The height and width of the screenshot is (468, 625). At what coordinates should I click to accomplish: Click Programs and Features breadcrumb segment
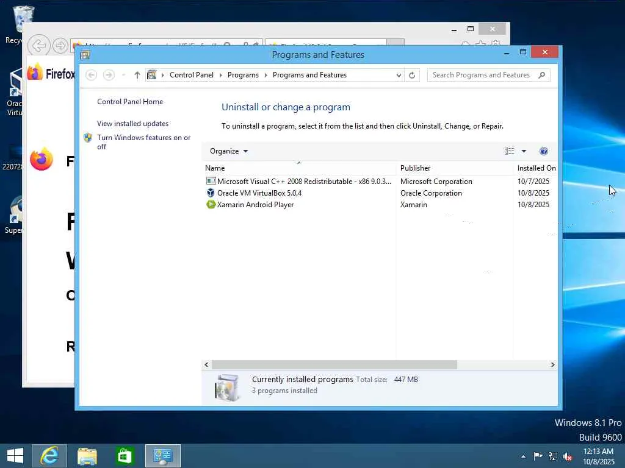(309, 75)
